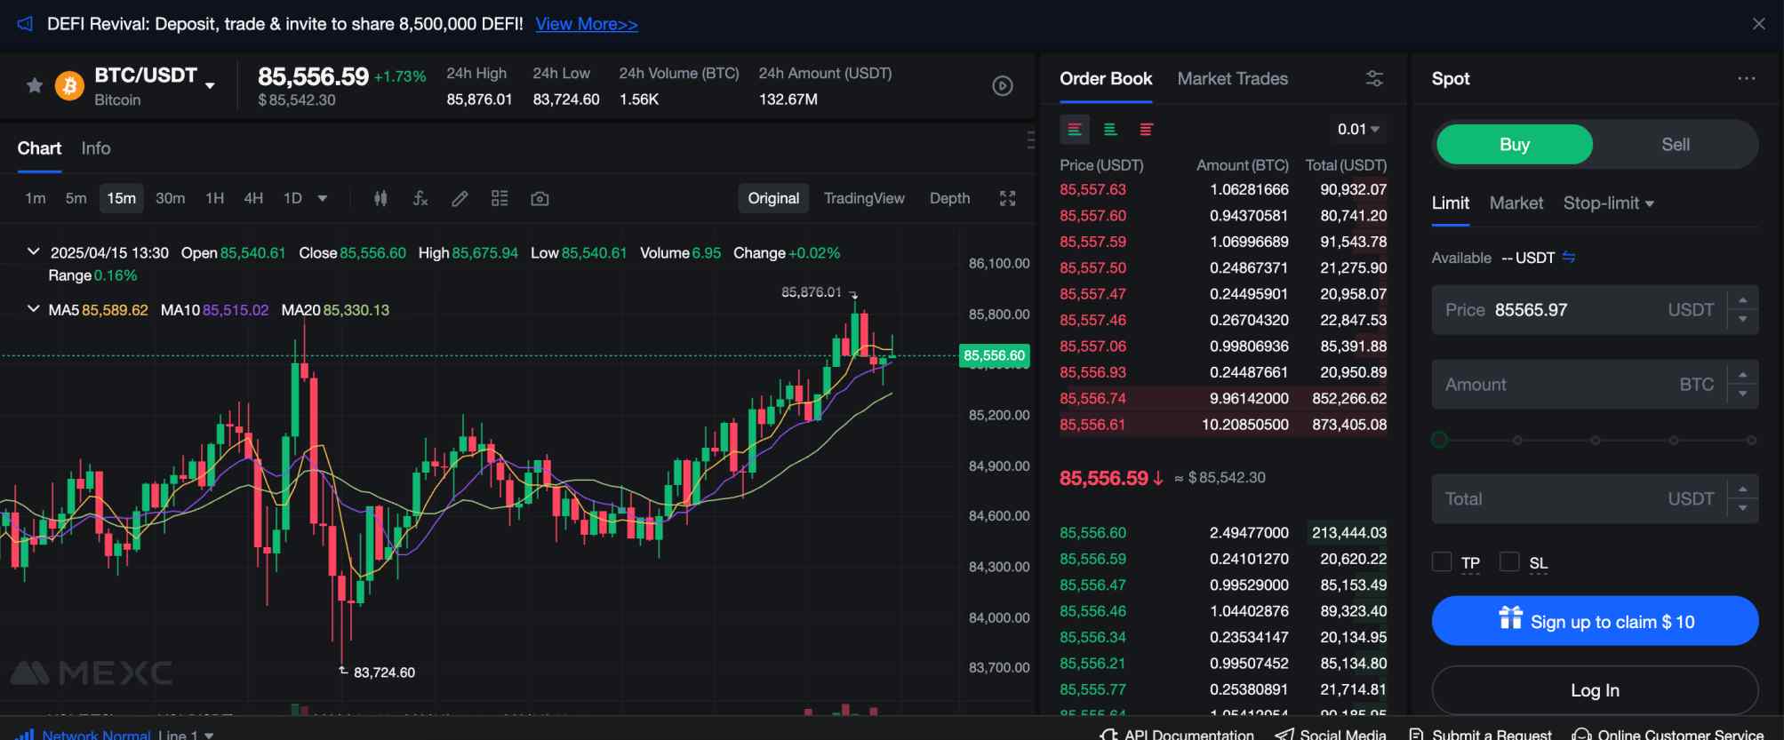Open the Order Book tab
The height and width of the screenshot is (740, 1784).
(1106, 78)
